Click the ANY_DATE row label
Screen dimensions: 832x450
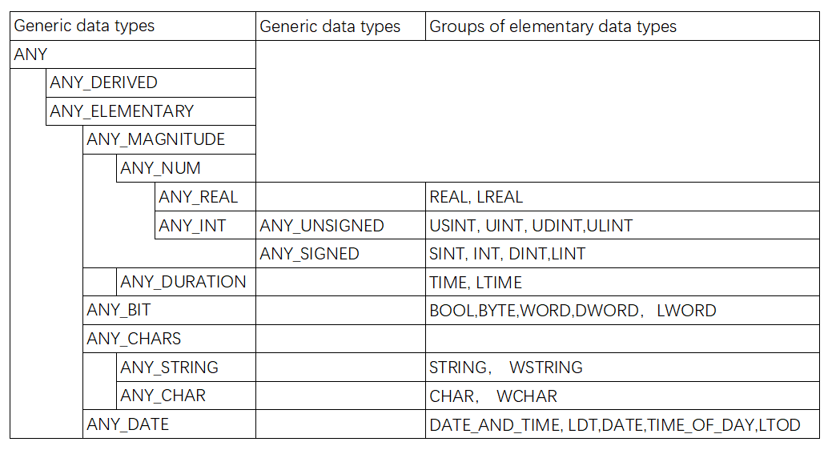point(127,424)
